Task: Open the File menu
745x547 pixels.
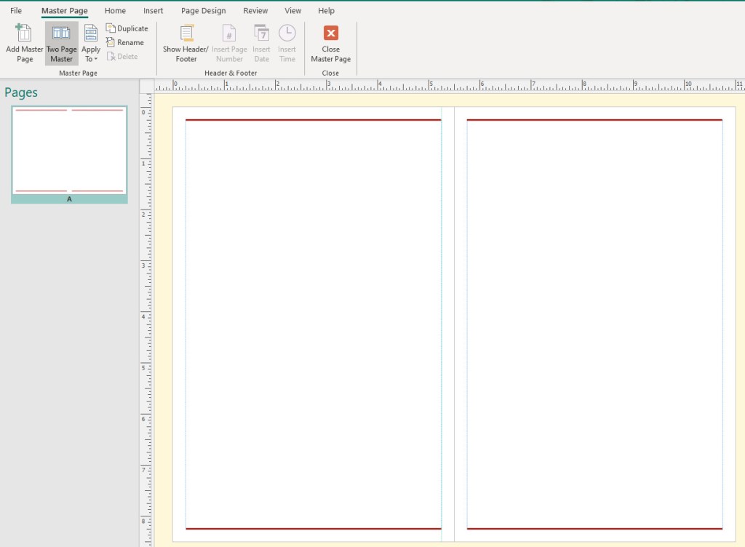Action: tap(16, 11)
